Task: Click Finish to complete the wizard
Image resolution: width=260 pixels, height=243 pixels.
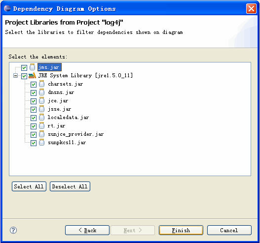Action: [x=181, y=230]
